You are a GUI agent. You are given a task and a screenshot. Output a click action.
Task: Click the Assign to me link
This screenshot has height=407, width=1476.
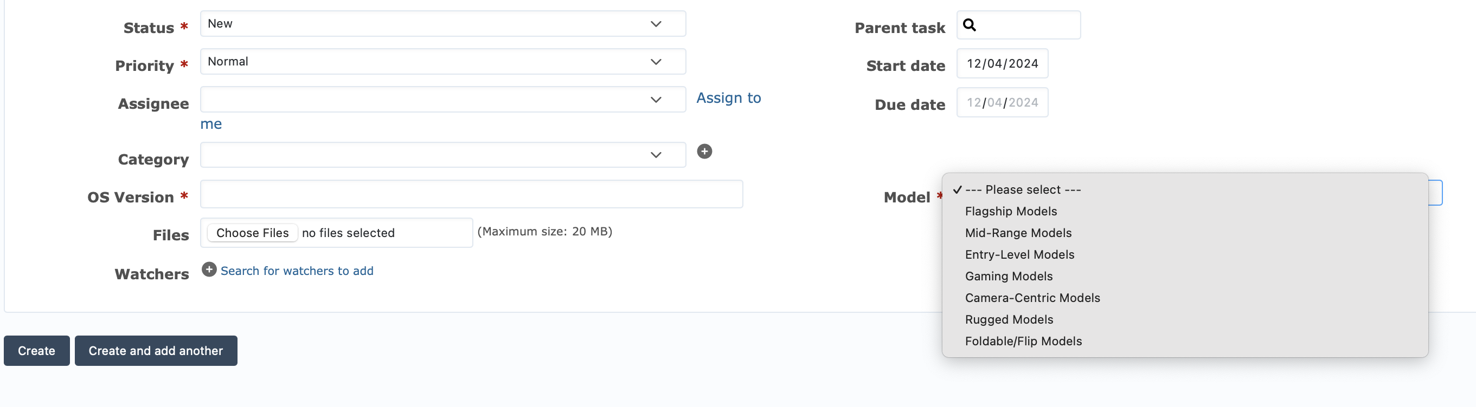tap(728, 98)
